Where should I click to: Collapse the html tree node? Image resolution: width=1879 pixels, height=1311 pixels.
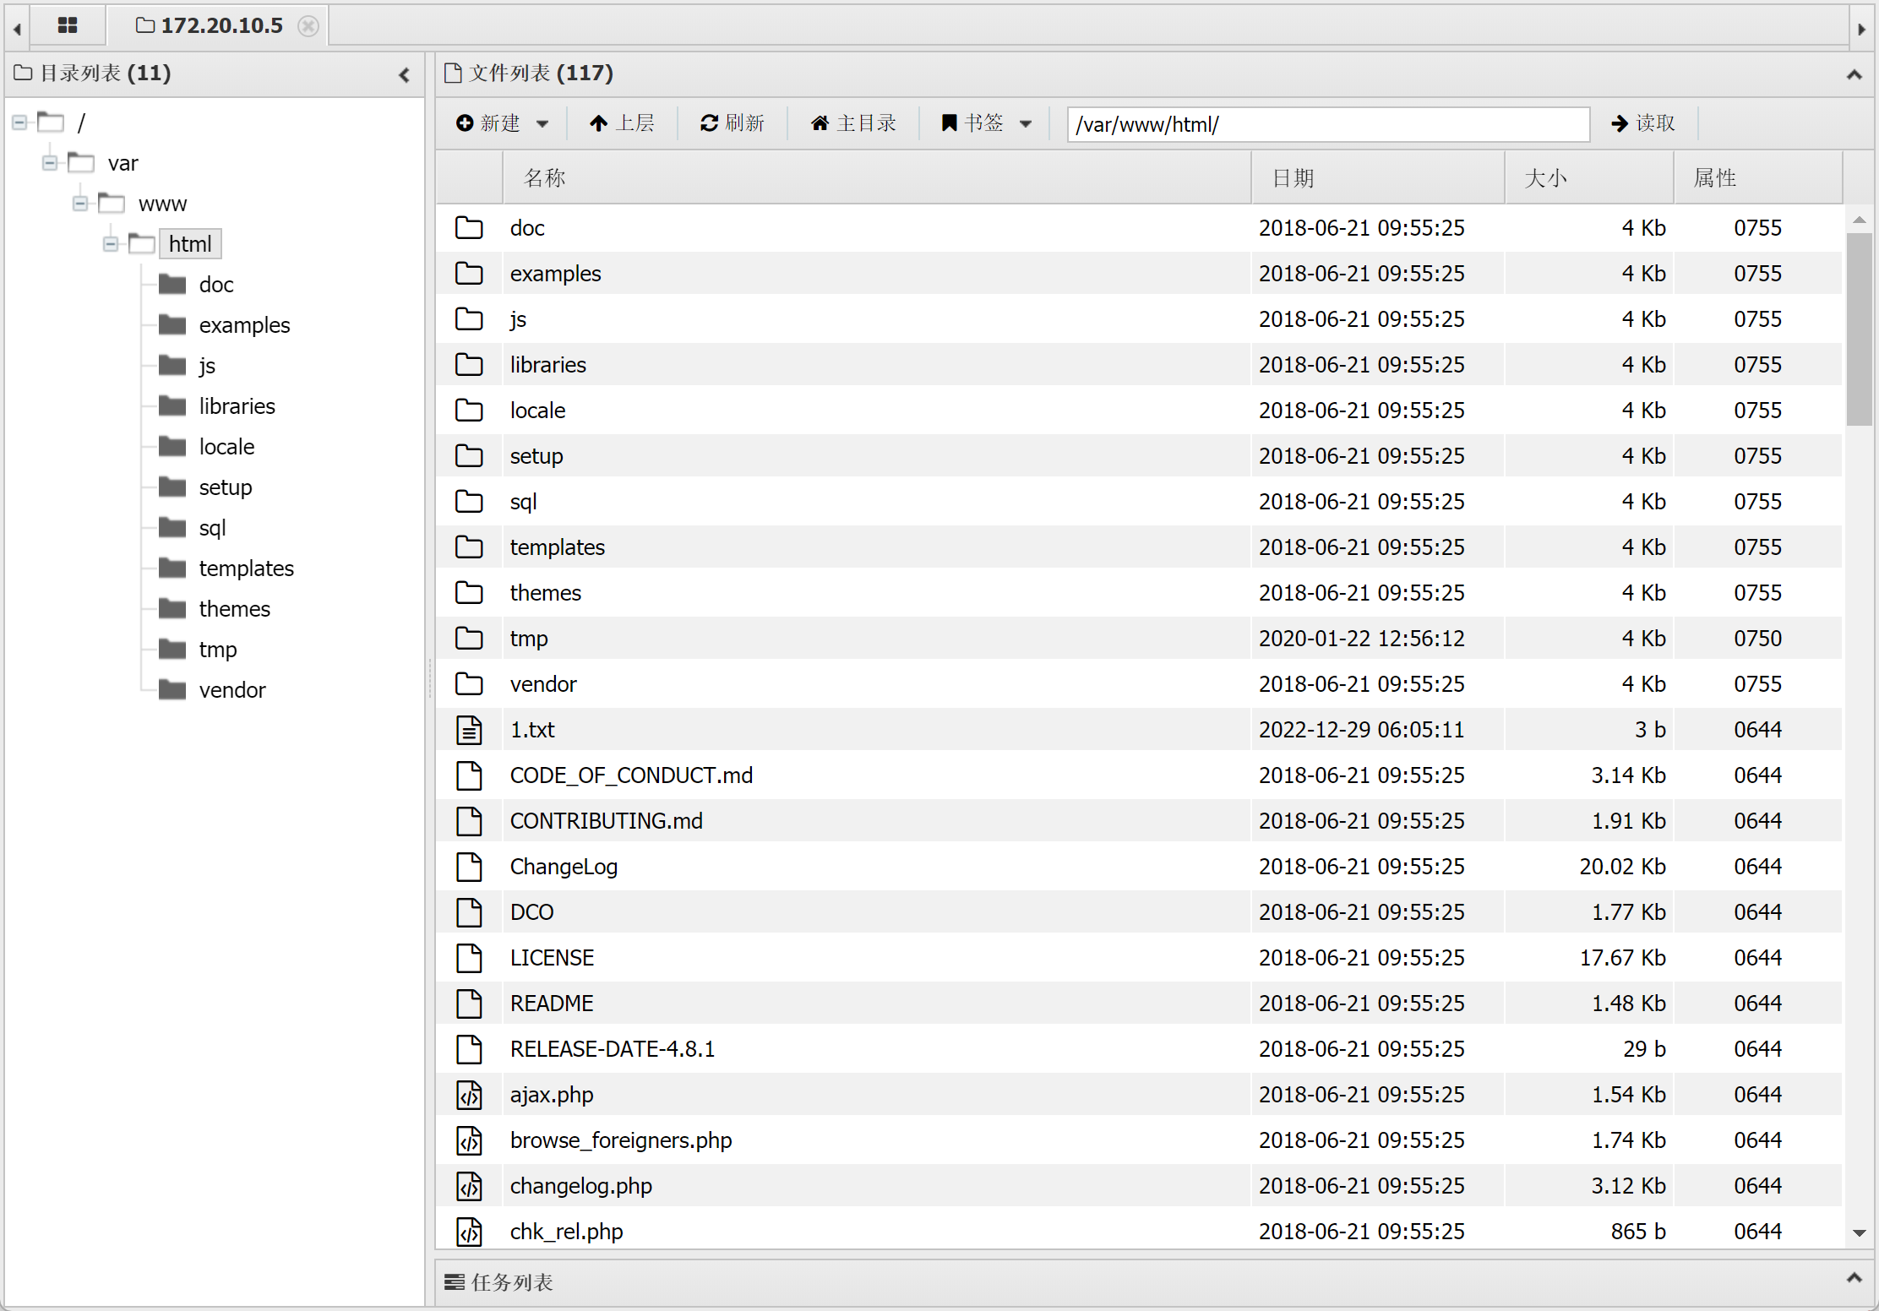pos(111,244)
